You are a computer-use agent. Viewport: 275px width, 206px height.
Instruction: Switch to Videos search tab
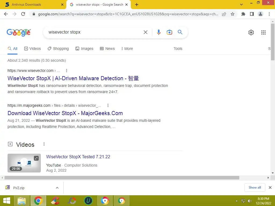point(32,49)
